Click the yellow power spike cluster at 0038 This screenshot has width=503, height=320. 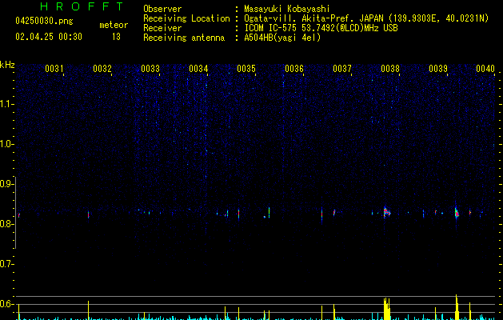[x=387, y=309]
